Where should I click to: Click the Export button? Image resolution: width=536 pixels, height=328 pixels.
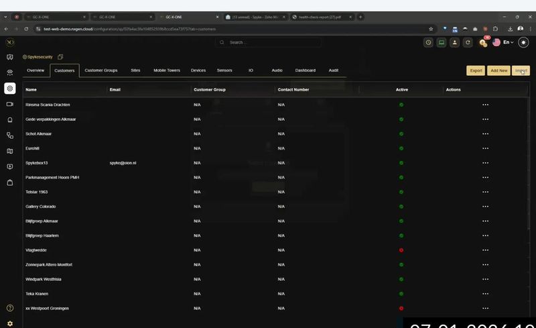click(x=476, y=70)
